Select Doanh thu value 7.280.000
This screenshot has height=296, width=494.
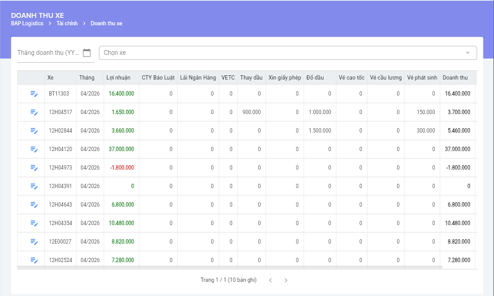[x=459, y=260]
